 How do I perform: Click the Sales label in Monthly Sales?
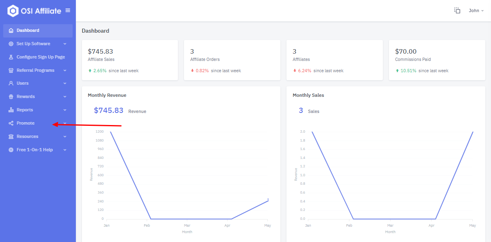[x=313, y=112]
